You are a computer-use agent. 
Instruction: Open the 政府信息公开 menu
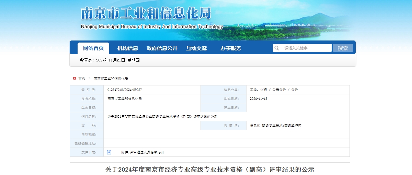pos(162,48)
